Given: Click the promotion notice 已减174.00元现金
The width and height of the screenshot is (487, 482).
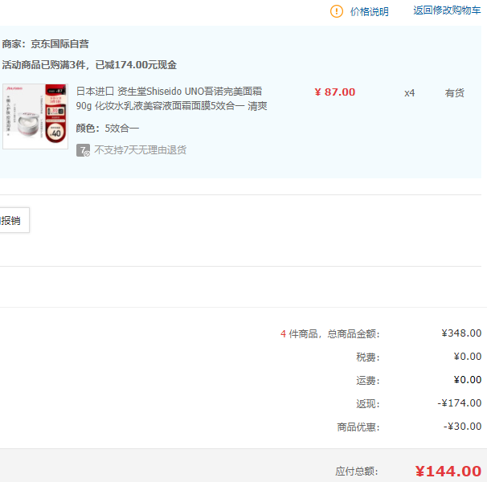Looking at the screenshot, I should click(x=136, y=65).
